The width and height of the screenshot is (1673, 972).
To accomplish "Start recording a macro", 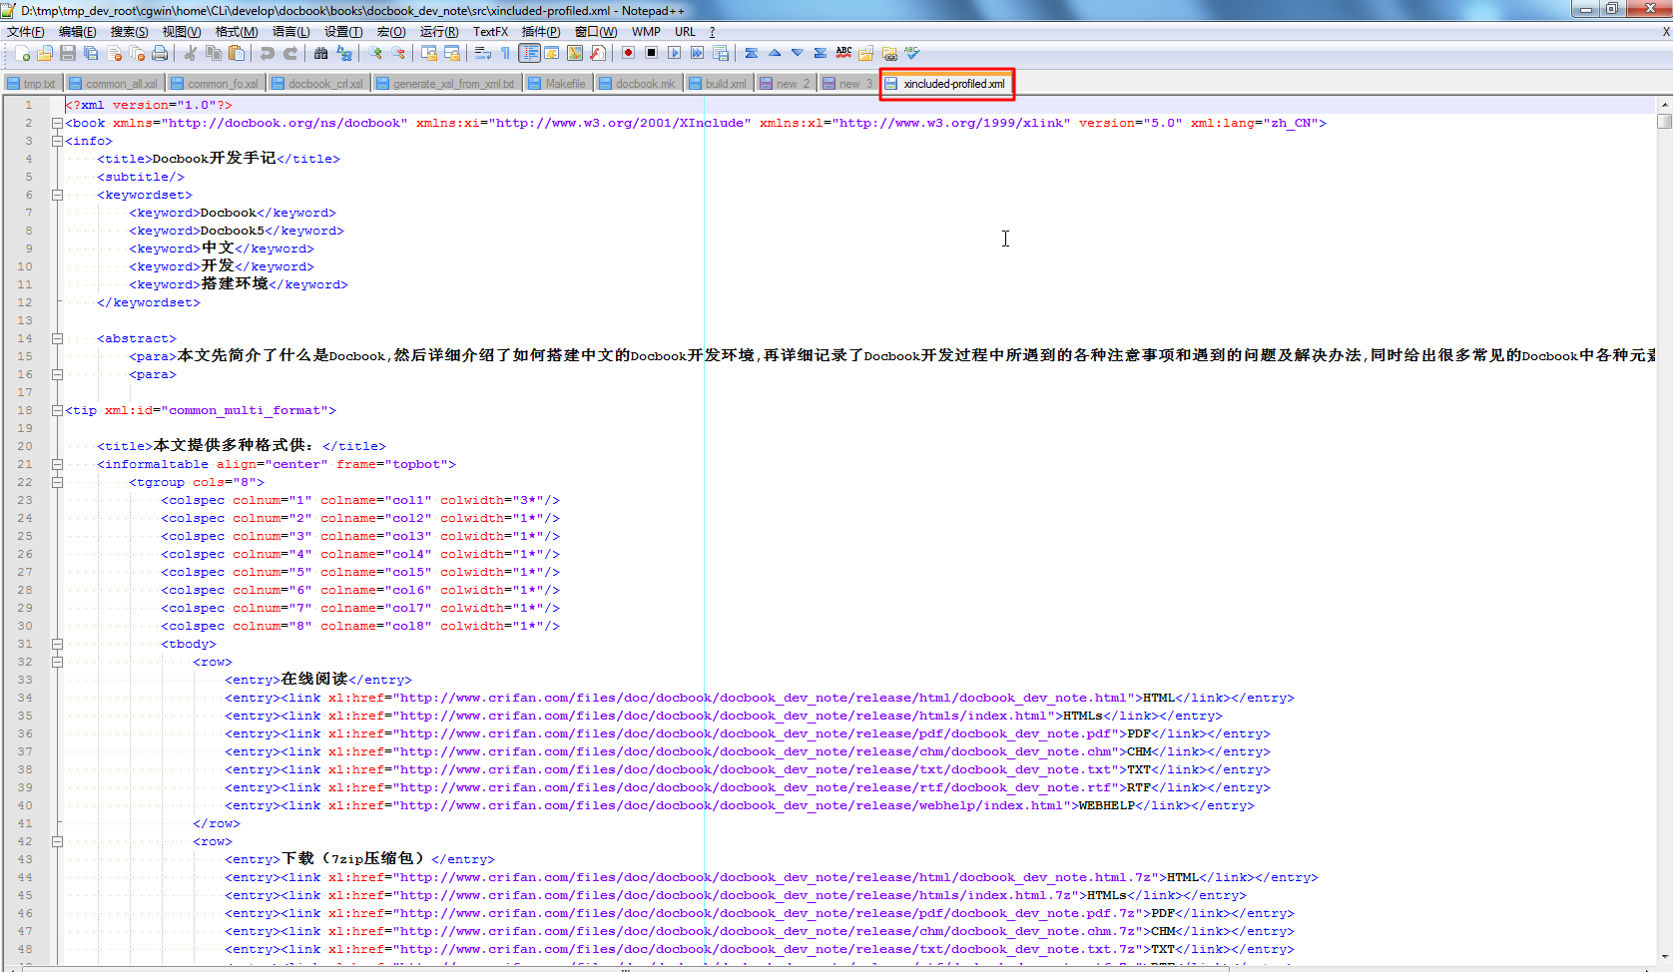I will click(x=629, y=53).
